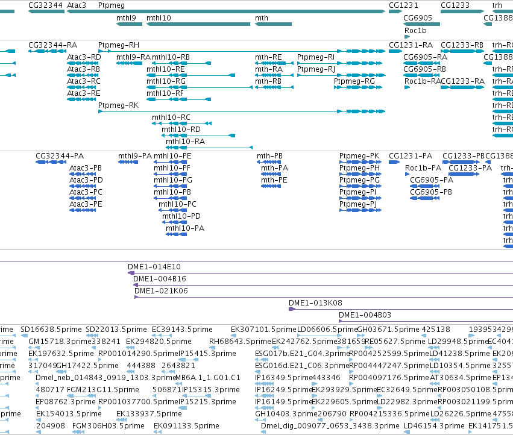Click transcript mth-RE
The height and width of the screenshot is (435, 513).
coord(268,57)
